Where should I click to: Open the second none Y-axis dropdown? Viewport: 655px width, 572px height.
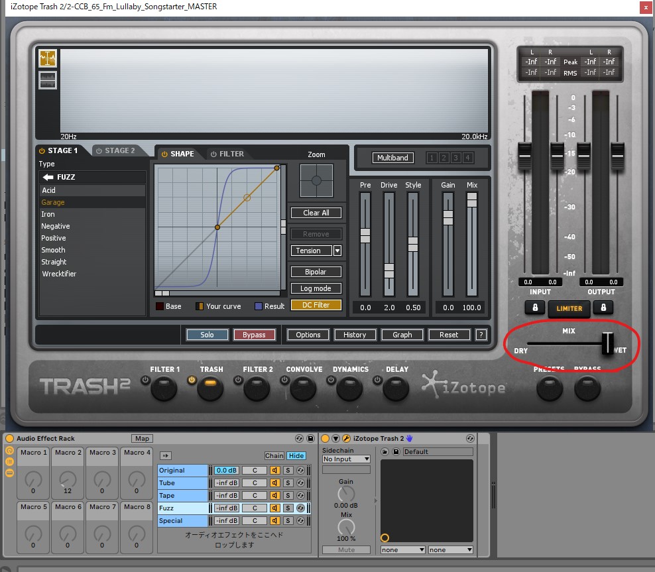pos(451,550)
